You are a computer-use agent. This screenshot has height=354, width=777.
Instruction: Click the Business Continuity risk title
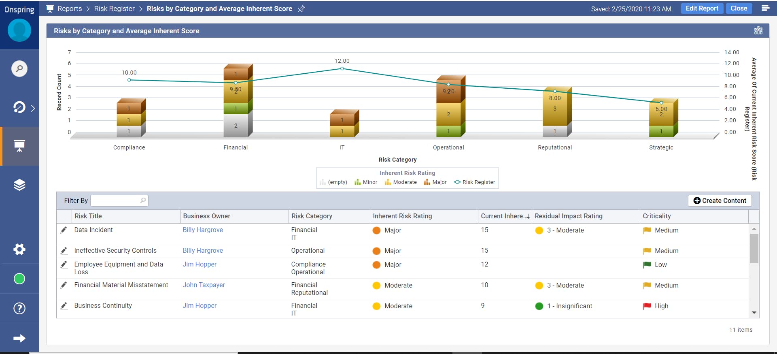[x=103, y=305]
